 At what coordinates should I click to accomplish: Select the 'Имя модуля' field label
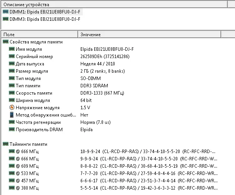pos(29,49)
